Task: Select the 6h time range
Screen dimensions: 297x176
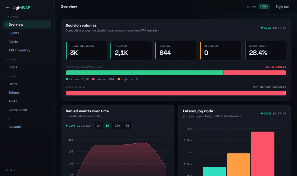Action: 107,126
